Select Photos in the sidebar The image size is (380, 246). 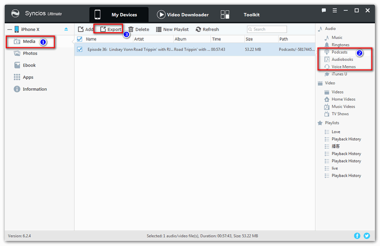pos(26,53)
